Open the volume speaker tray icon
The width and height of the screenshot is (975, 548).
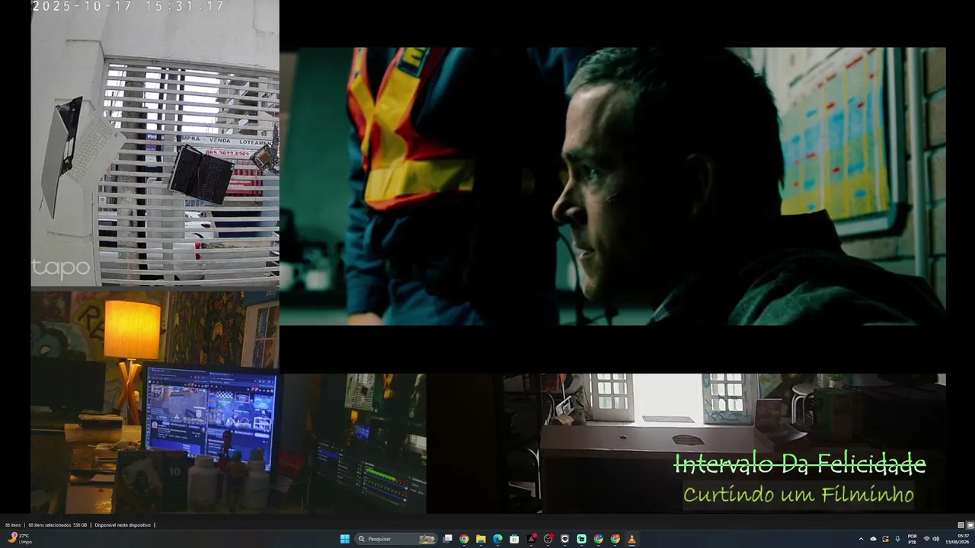[x=935, y=539]
